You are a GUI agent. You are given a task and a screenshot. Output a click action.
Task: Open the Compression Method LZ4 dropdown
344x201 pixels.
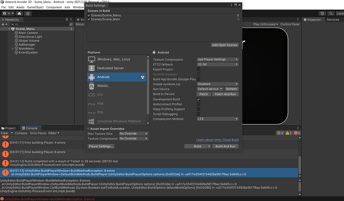point(218,119)
